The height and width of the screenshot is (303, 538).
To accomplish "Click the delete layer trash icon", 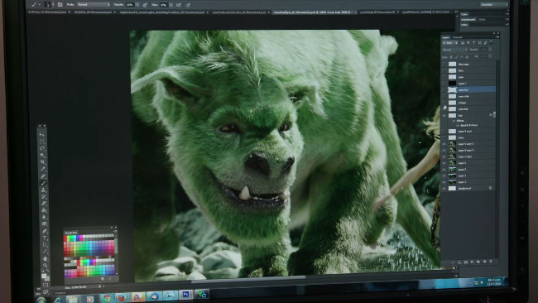I will [x=491, y=262].
